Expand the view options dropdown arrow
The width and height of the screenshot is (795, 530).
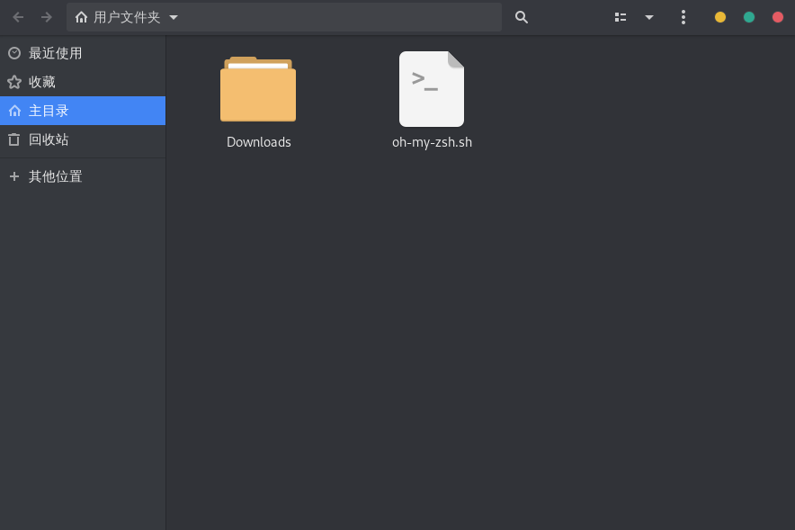(649, 17)
